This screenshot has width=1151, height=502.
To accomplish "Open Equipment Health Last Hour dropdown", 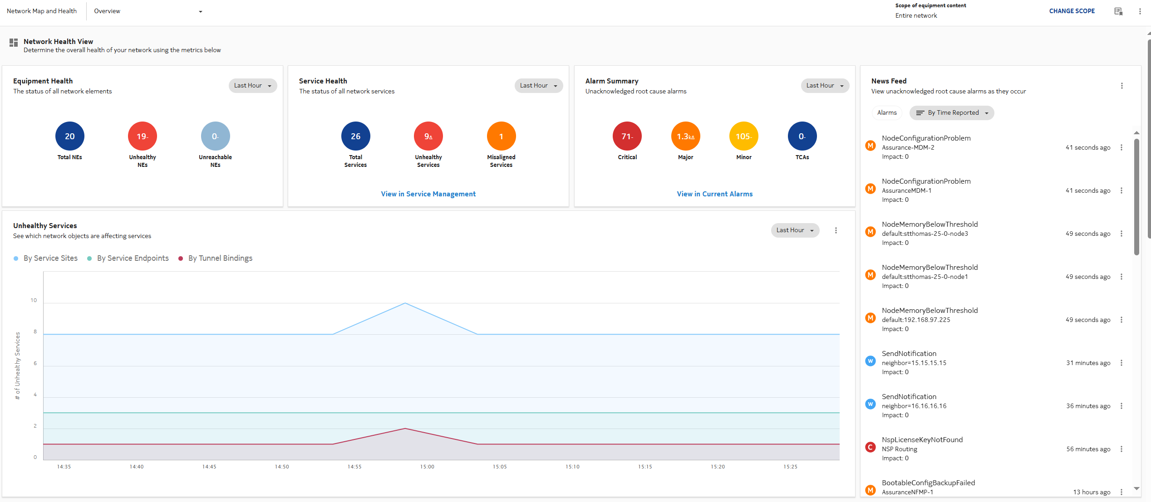I will pos(252,86).
